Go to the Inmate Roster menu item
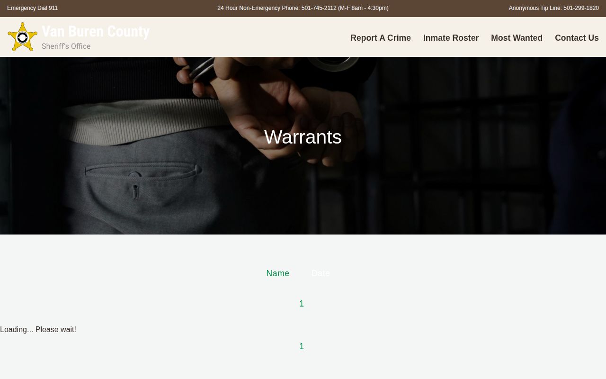 click(451, 38)
